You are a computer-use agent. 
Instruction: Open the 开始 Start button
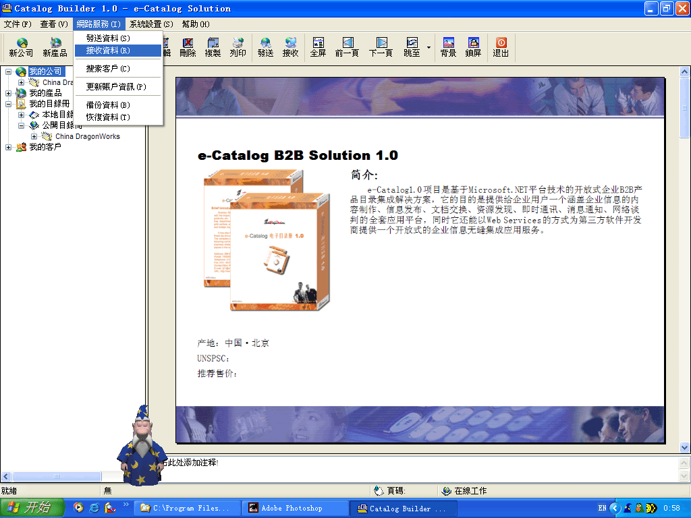coord(32,508)
